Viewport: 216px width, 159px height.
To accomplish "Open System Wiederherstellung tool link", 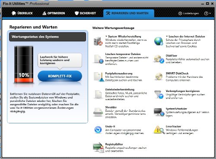I will tap(124, 37).
